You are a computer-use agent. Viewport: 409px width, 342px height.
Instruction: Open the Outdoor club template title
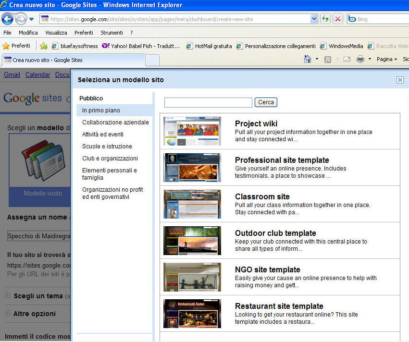[x=275, y=233]
